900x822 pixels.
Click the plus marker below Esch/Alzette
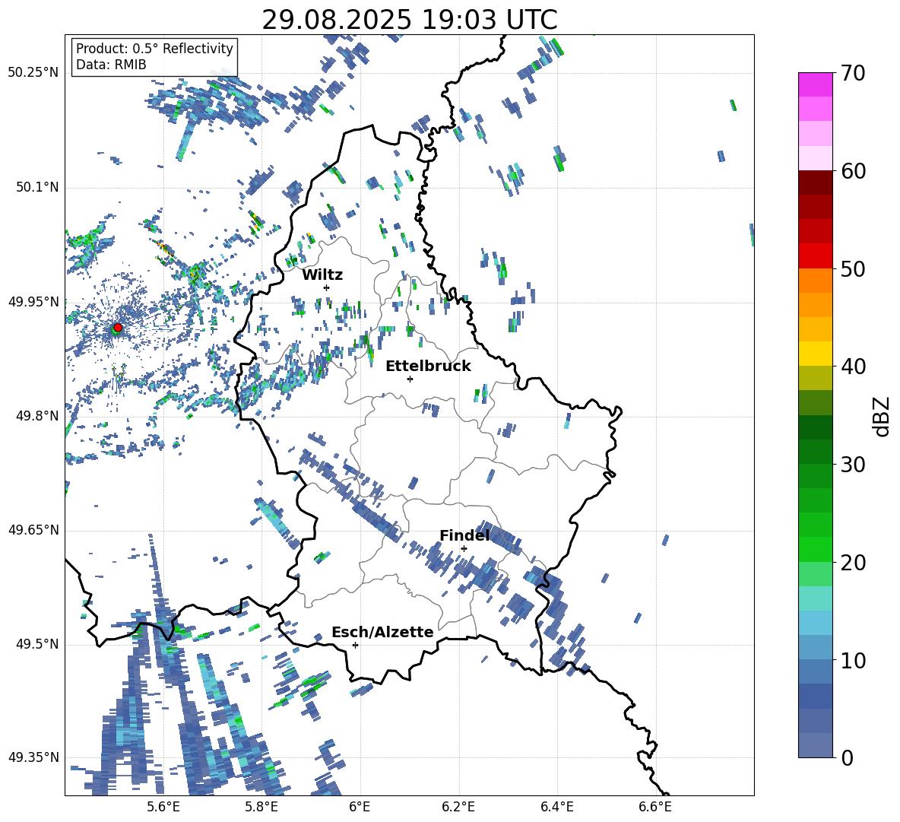(x=355, y=645)
